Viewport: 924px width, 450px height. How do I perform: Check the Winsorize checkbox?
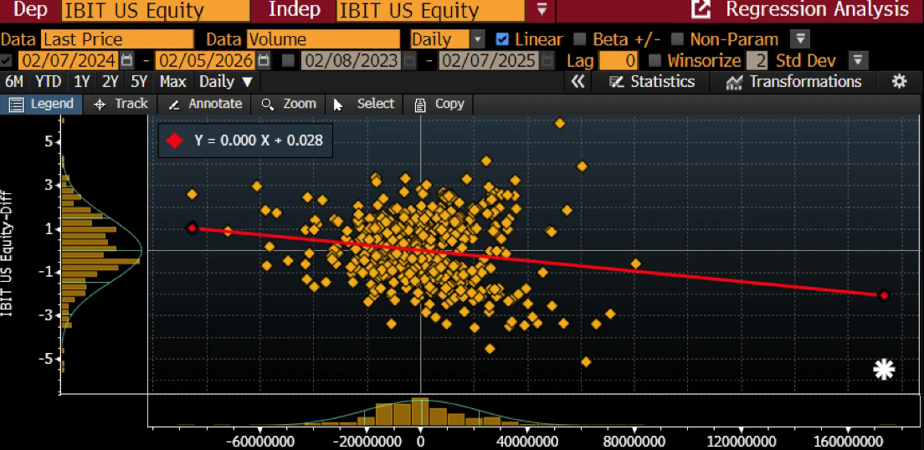(x=654, y=60)
